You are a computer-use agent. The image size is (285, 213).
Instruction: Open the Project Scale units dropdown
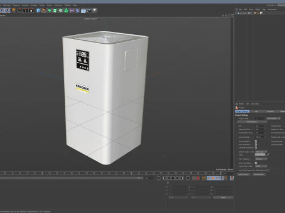(x=273, y=118)
